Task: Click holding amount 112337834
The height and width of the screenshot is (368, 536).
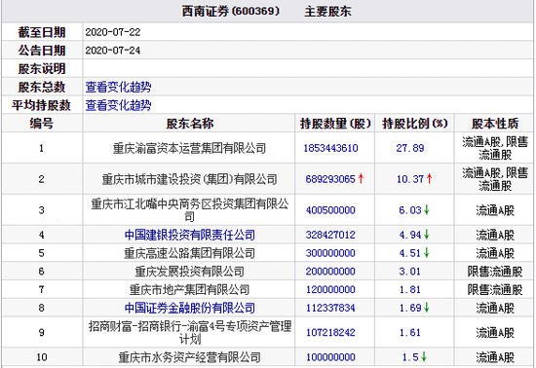Action: 330,308
